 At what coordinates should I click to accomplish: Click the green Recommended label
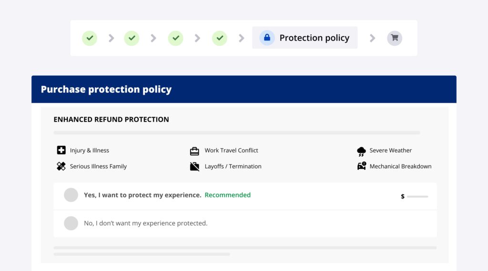(x=227, y=195)
